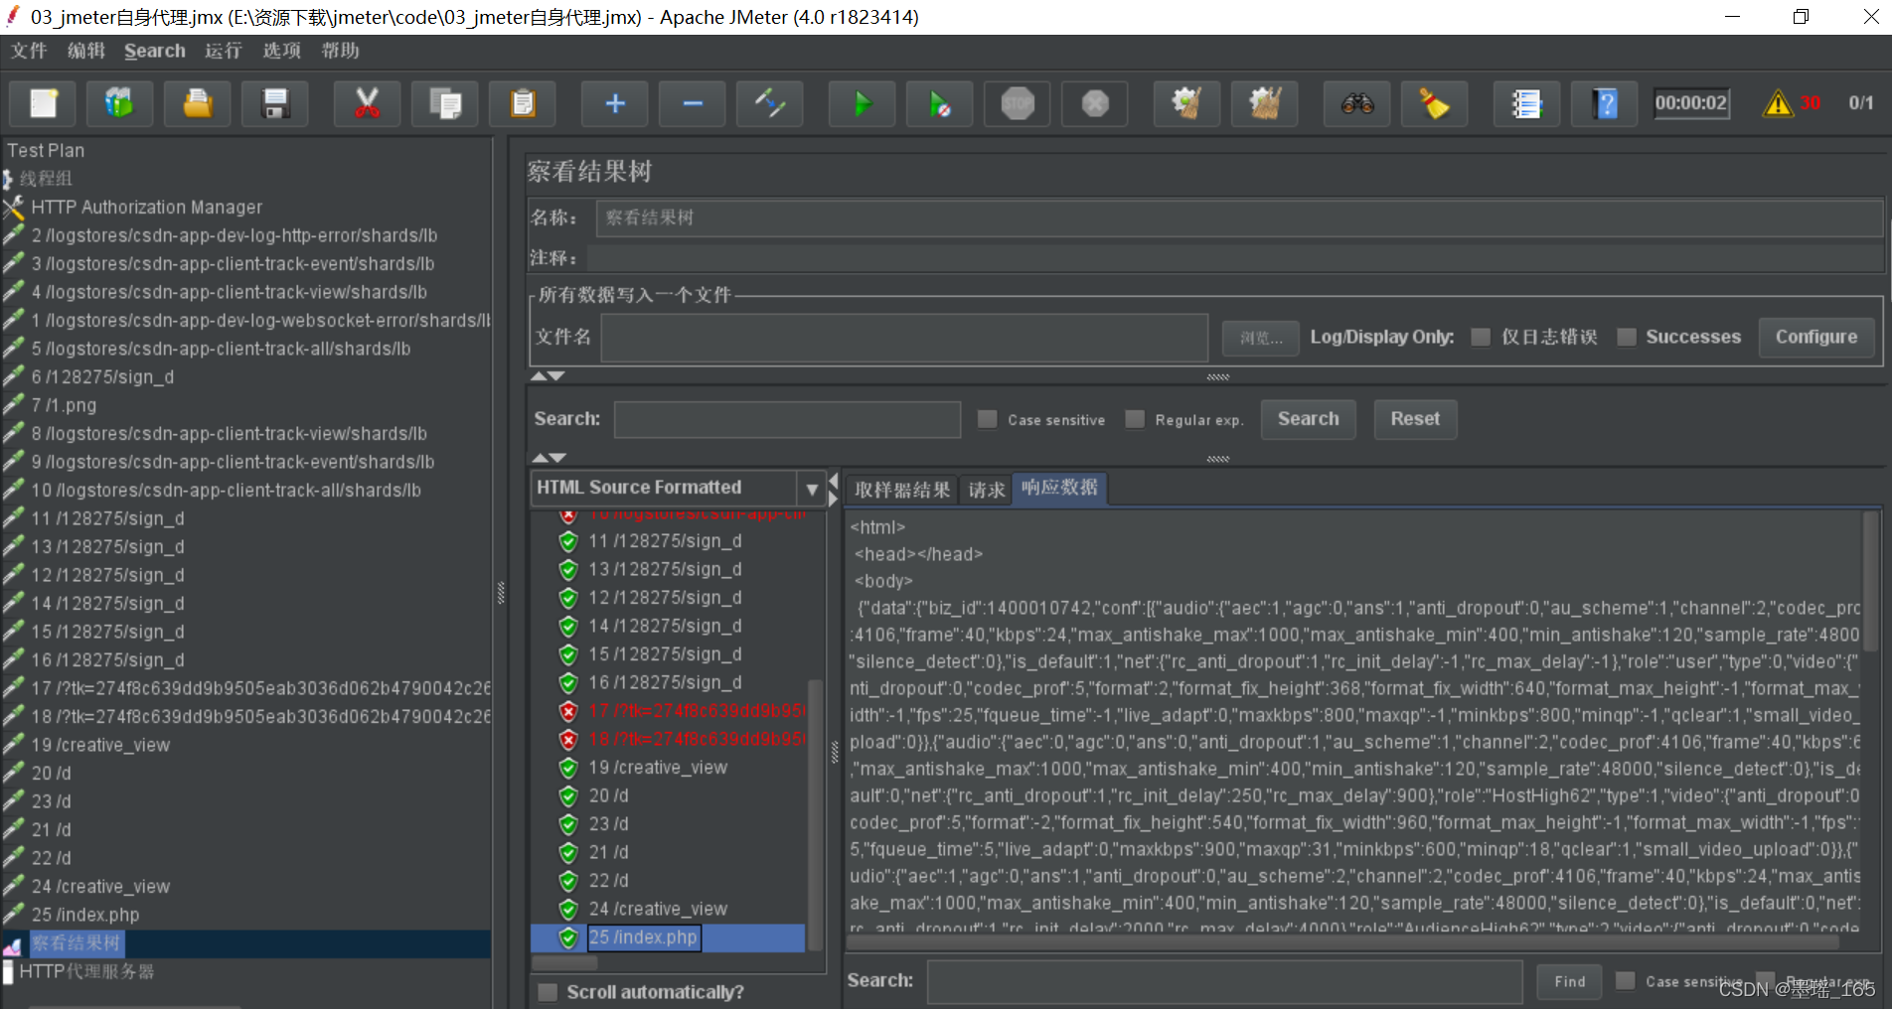Screen dimensions: 1892x1009
Task: Start test with no pauses icon
Action: click(x=940, y=103)
